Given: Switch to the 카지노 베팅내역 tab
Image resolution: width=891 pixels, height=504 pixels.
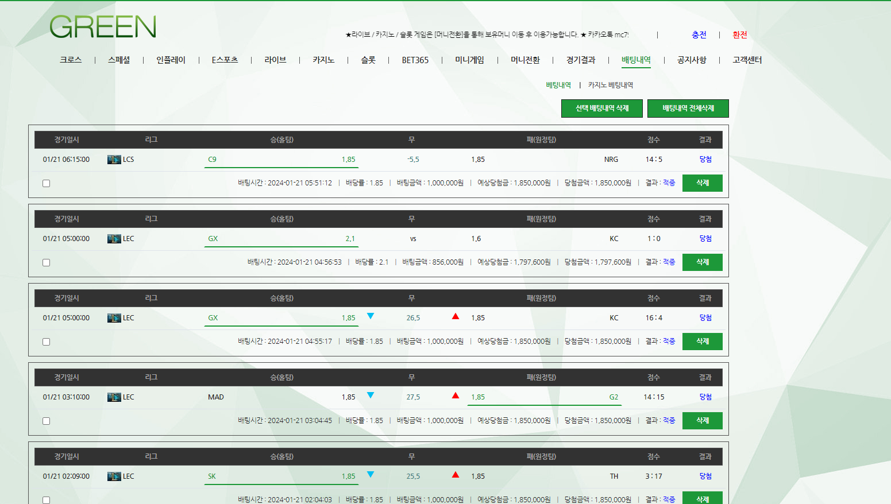Looking at the screenshot, I should (610, 86).
